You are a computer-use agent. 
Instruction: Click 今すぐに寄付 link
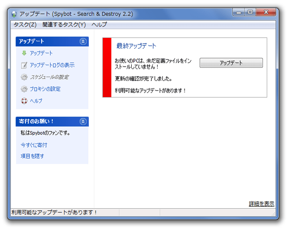tap(34, 145)
